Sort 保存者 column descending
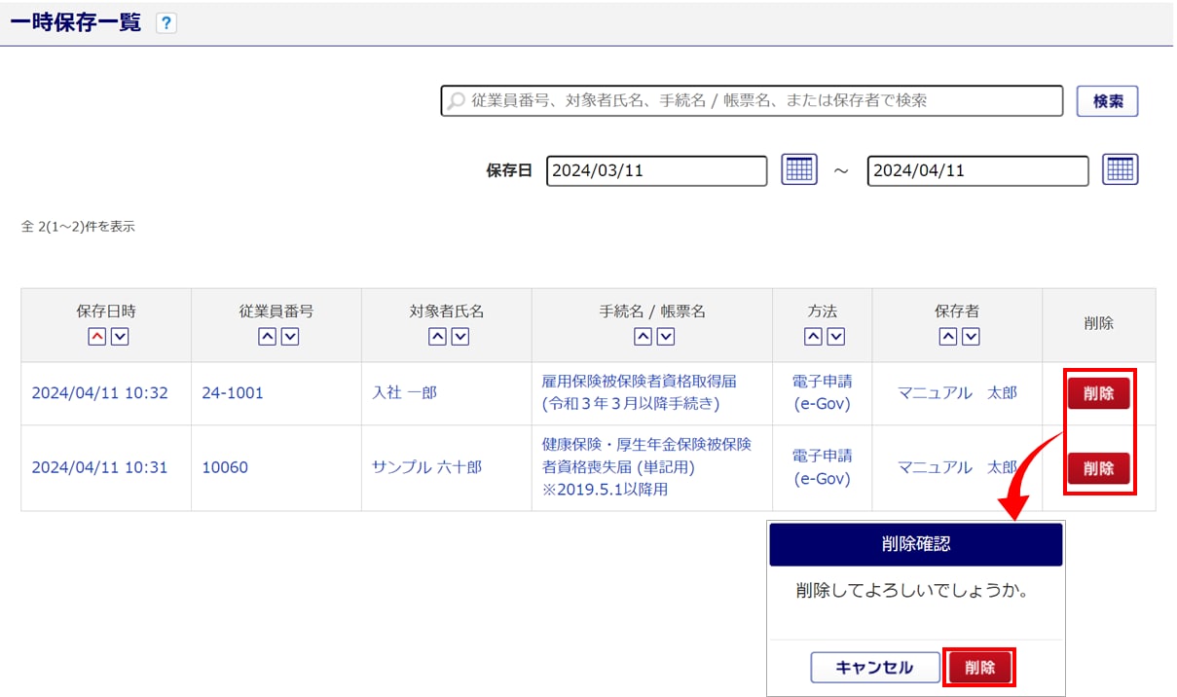The height and width of the screenshot is (697, 1177). [970, 337]
